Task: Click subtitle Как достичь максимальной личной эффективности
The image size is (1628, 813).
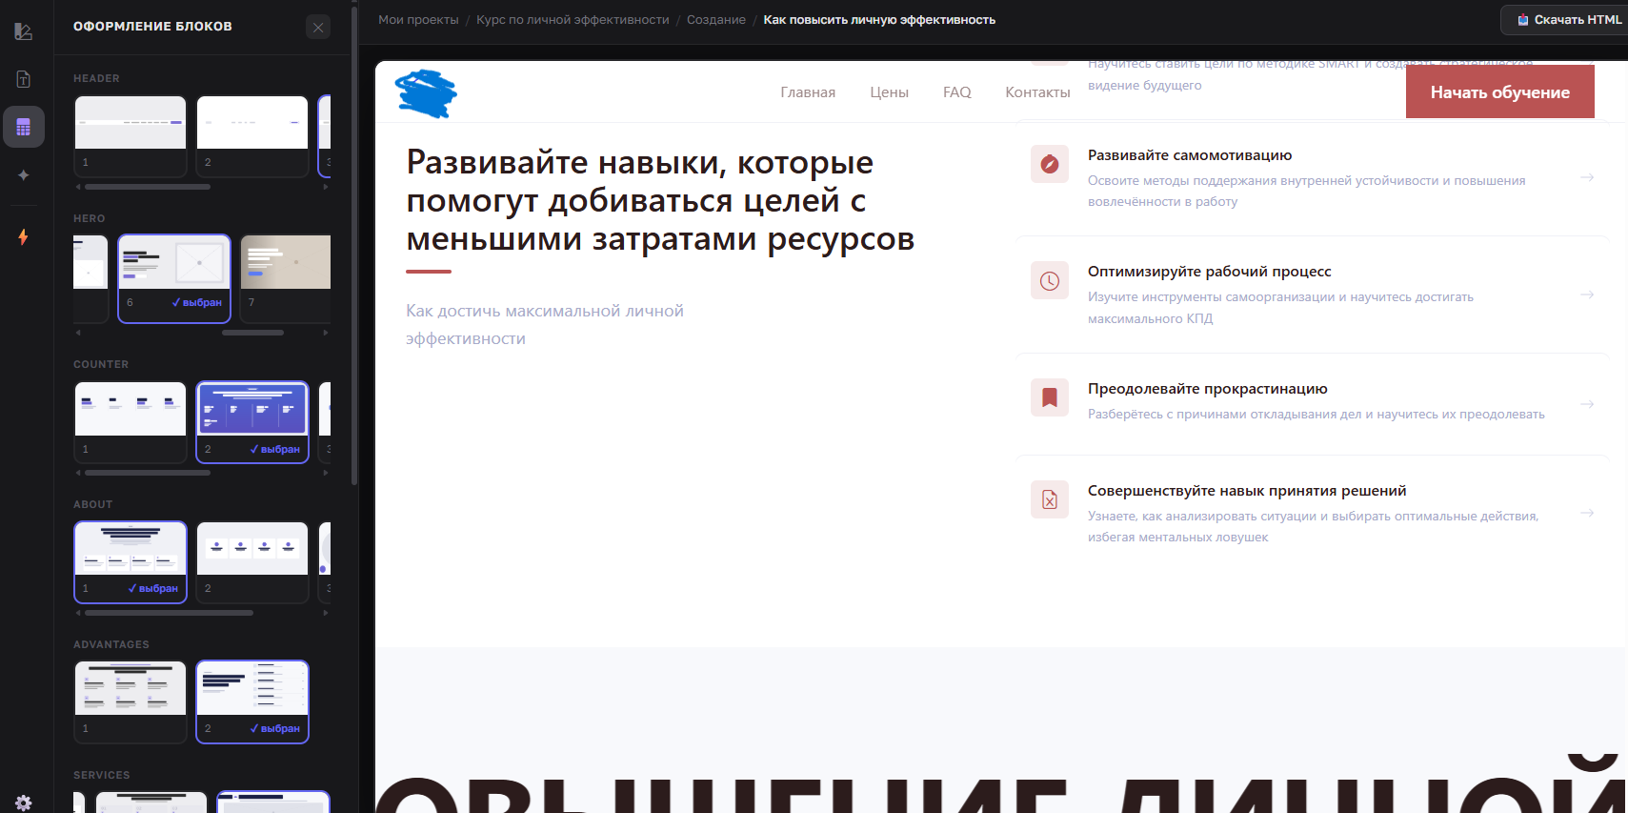Action: point(545,325)
